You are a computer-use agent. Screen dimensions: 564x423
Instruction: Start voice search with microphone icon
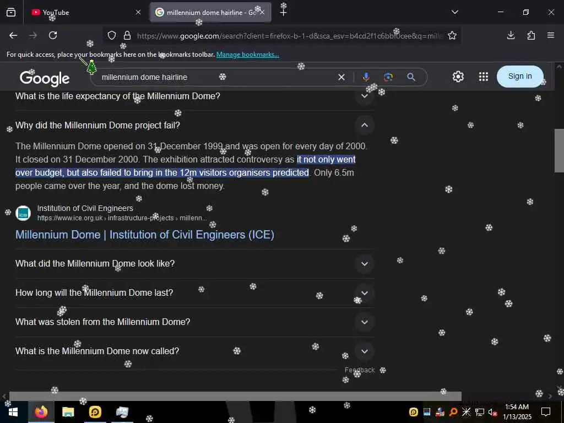point(366,77)
